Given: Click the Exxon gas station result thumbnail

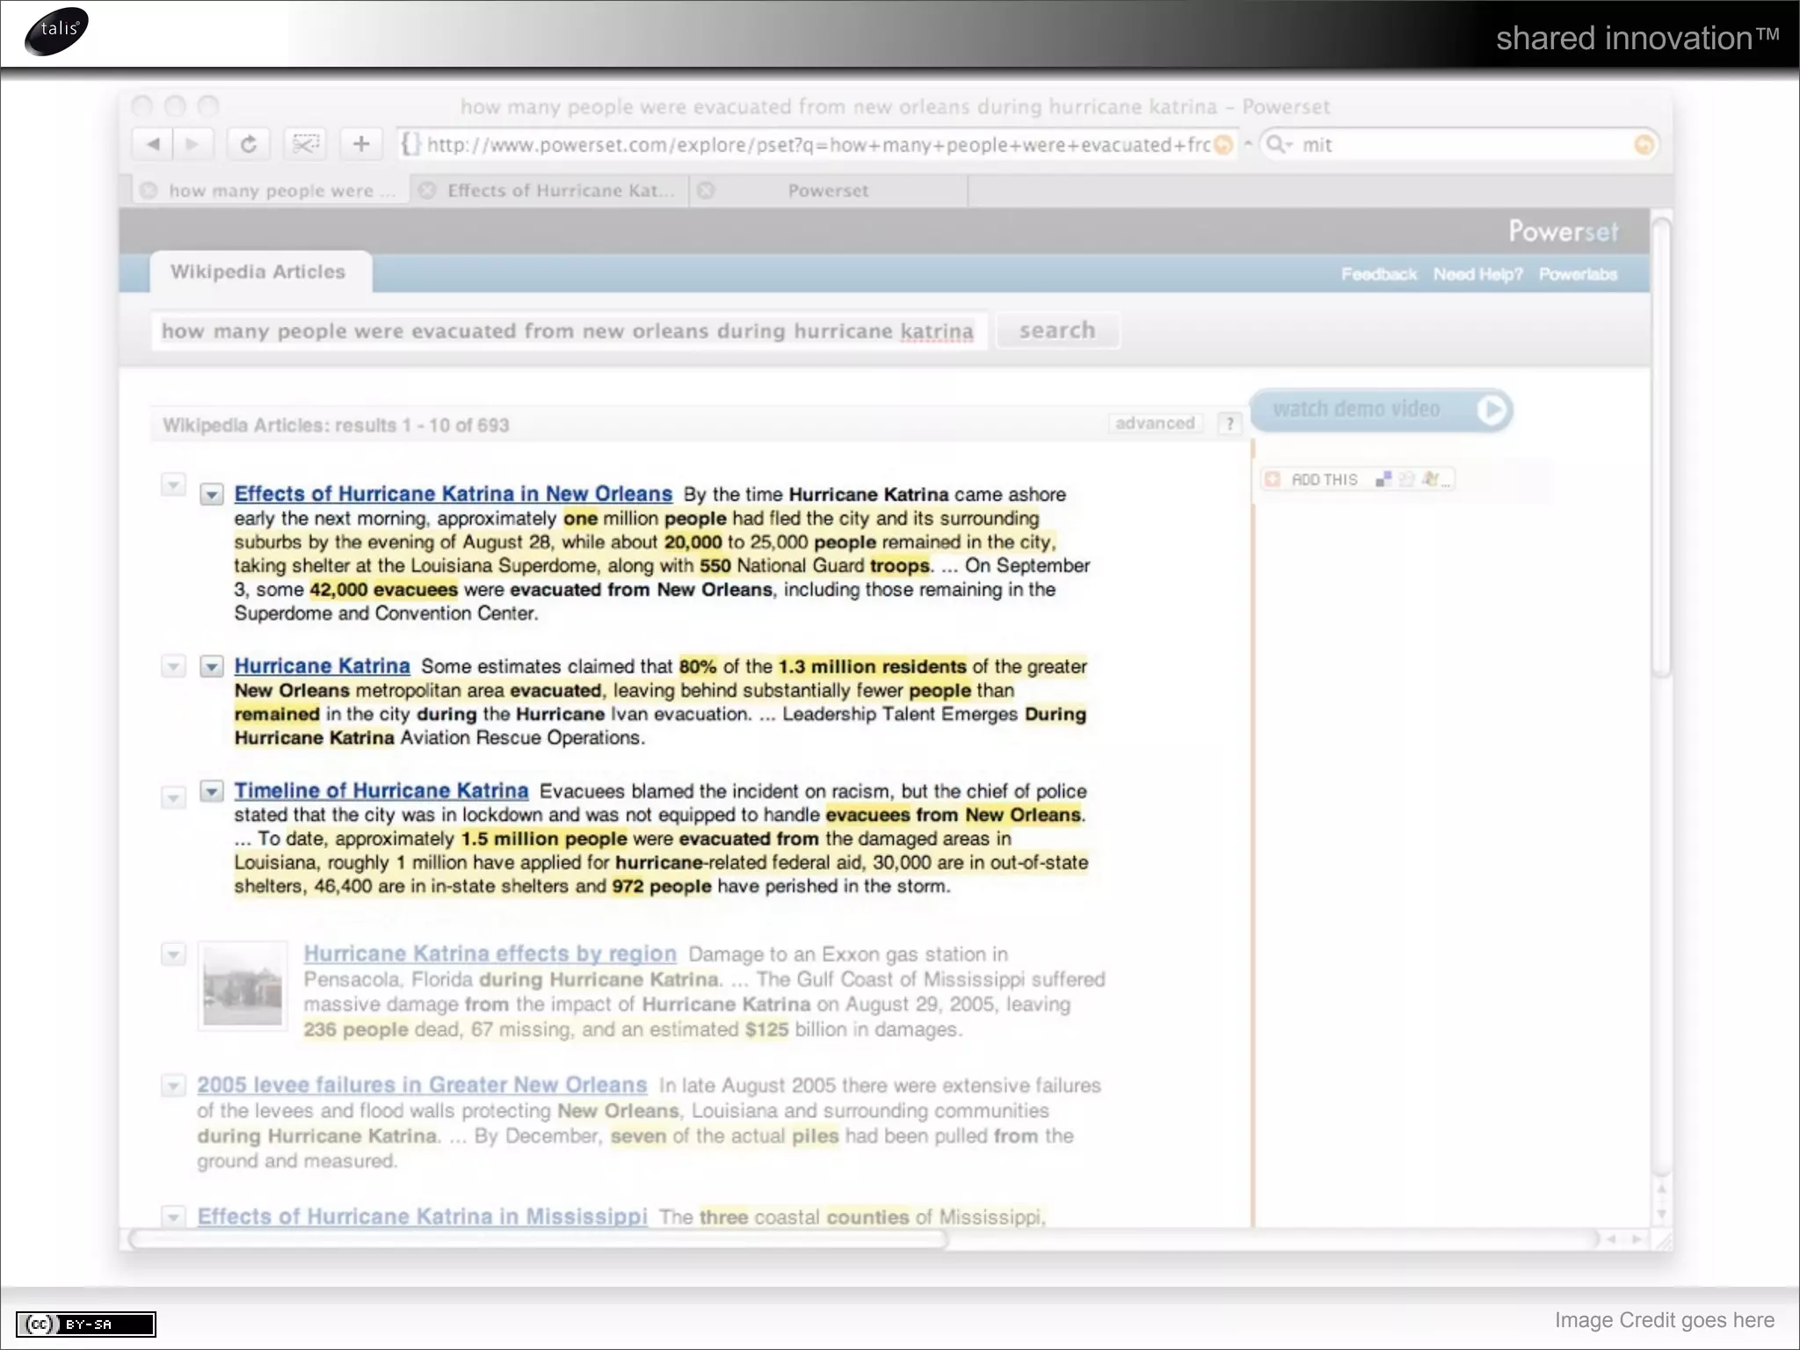Looking at the screenshot, I should 243,986.
